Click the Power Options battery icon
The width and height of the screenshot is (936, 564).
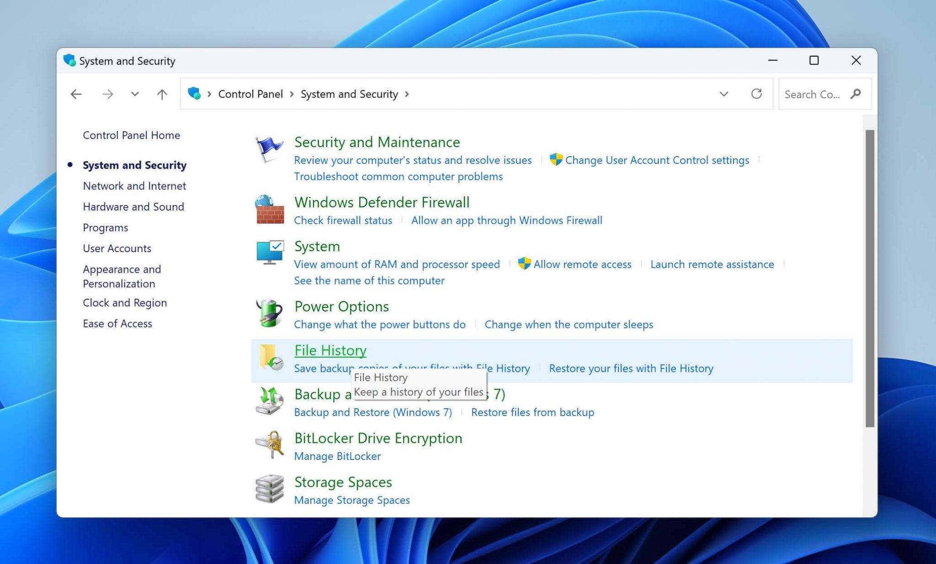coord(269,313)
